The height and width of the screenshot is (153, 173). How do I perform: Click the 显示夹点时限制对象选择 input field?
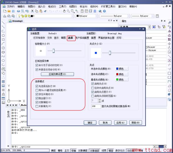point(96,106)
